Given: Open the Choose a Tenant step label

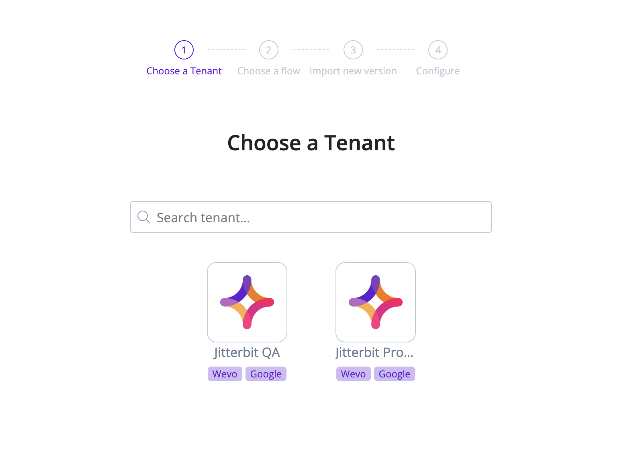Looking at the screenshot, I should 184,71.
